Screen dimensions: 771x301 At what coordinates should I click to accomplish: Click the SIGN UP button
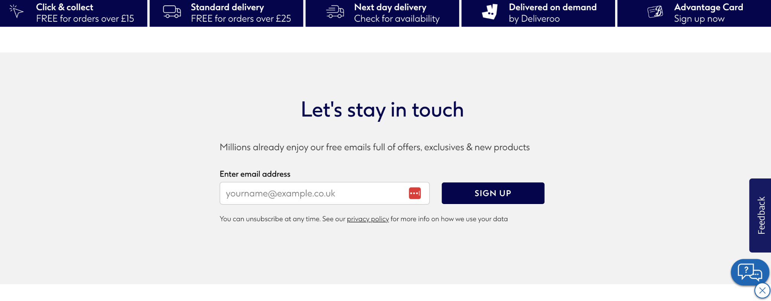[493, 193]
